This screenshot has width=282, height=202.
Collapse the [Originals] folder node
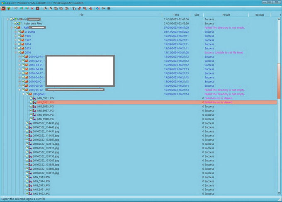point(24,94)
